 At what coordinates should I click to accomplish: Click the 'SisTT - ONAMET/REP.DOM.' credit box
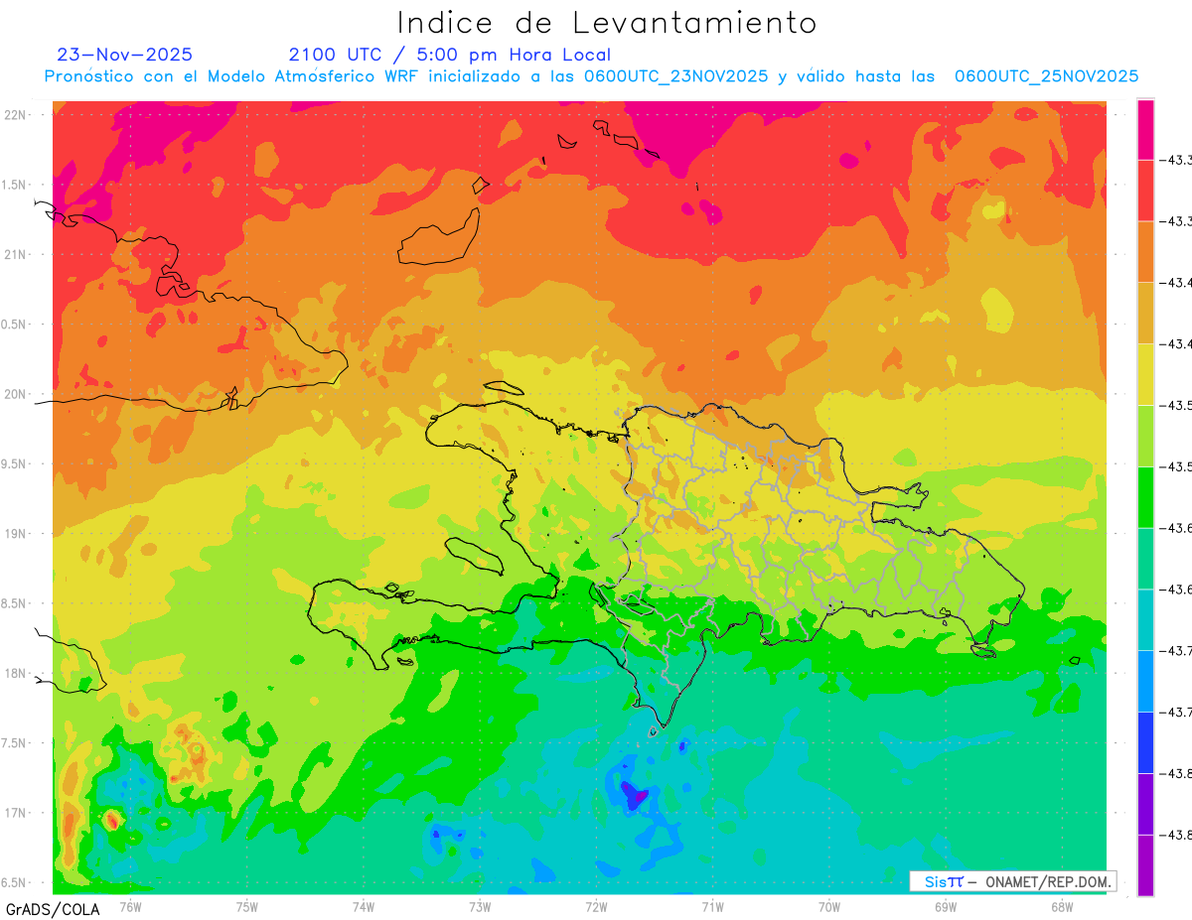click(1013, 881)
